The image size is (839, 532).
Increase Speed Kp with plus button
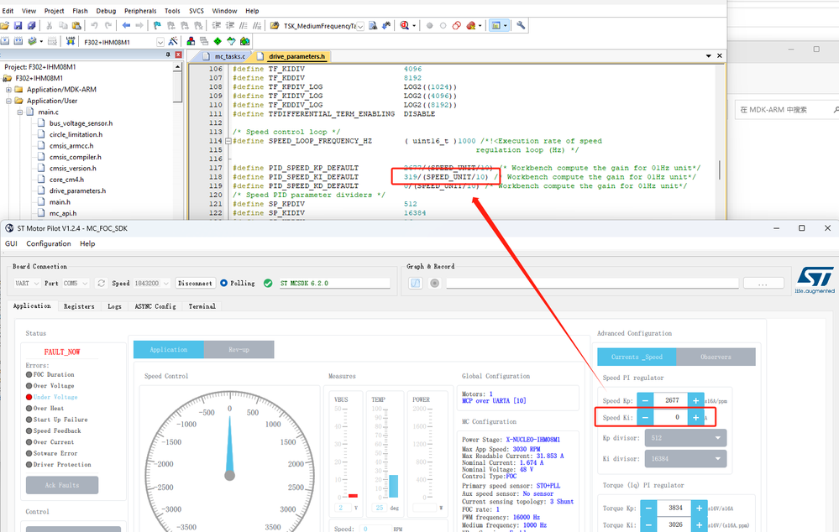click(x=695, y=400)
